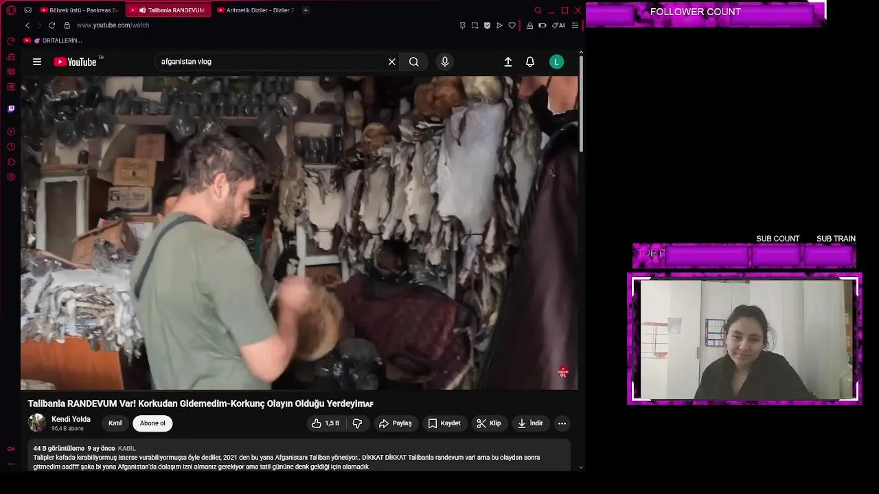Dislike the video
This screenshot has height=494, width=879.
(357, 423)
